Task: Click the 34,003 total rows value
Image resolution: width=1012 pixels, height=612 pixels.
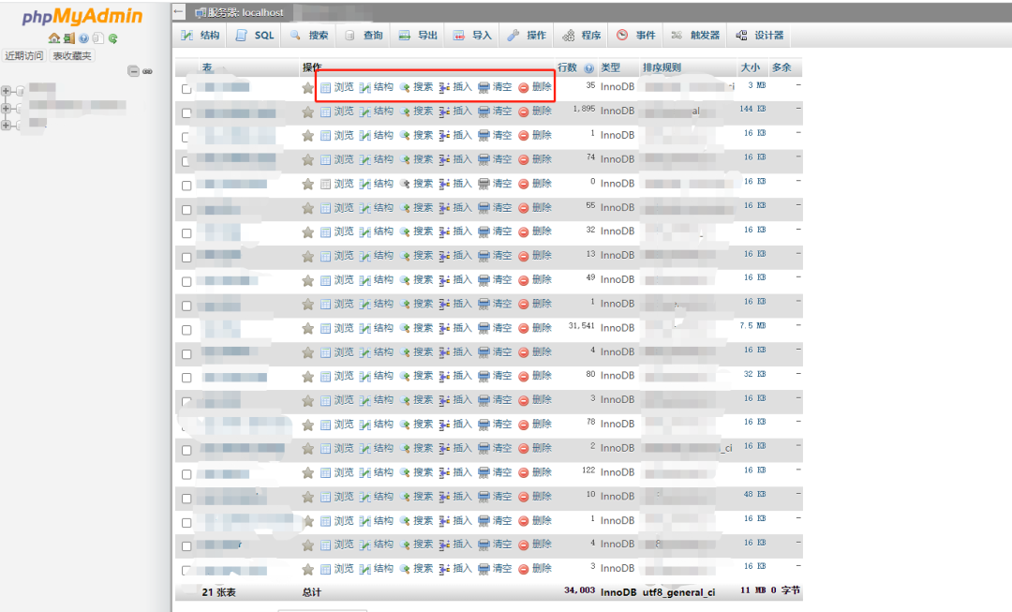Action: (x=580, y=590)
